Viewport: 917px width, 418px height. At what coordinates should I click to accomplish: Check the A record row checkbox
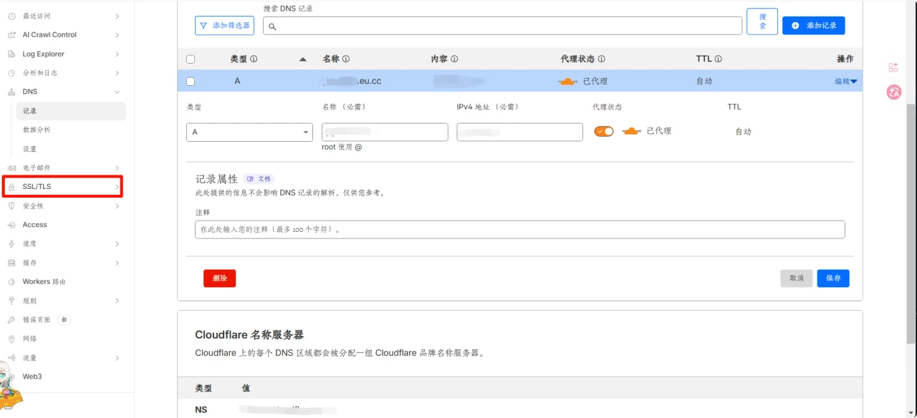pos(191,82)
